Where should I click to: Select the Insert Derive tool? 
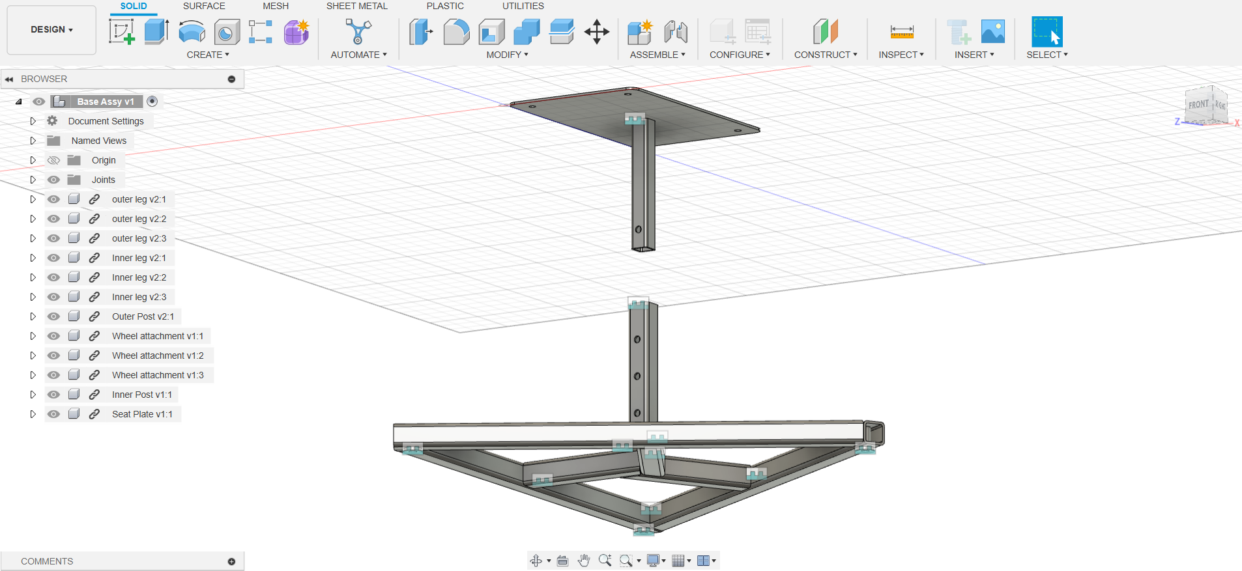[x=959, y=31]
